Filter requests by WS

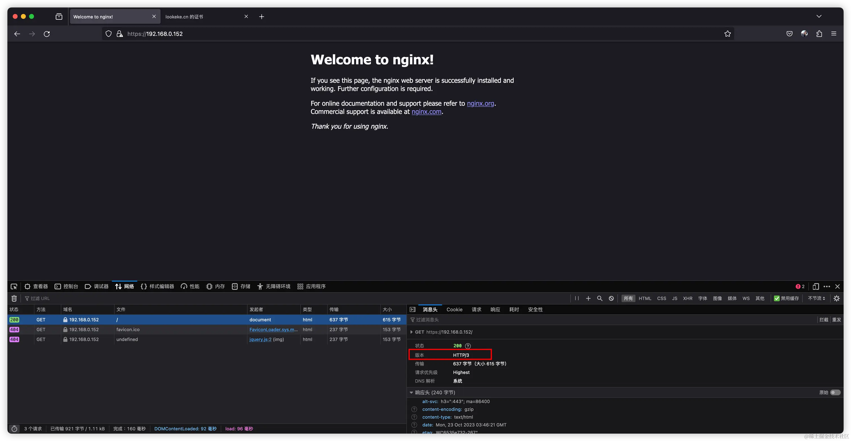pyautogui.click(x=746, y=298)
